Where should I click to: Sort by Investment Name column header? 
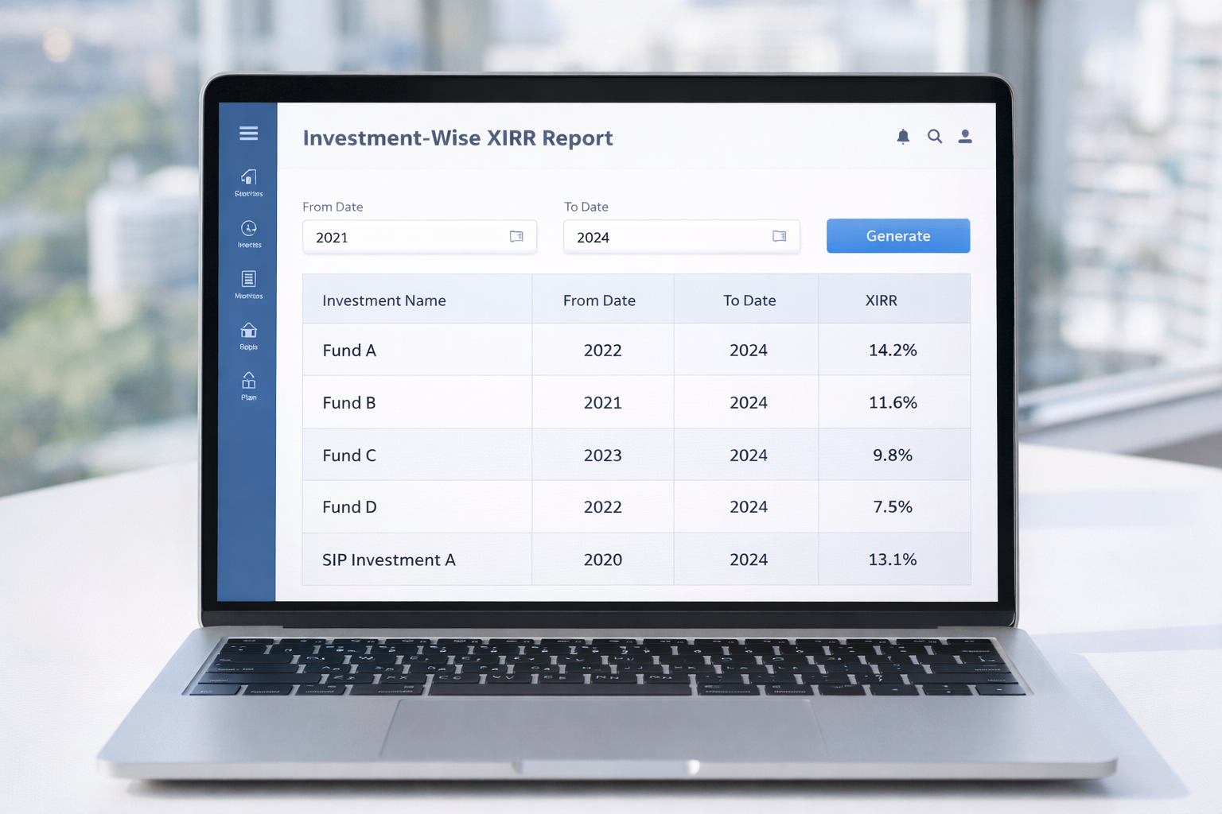[x=383, y=300]
